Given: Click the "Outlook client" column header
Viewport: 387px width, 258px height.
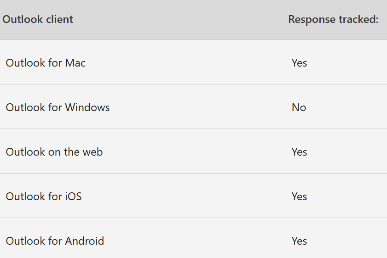Looking at the screenshot, I should click(38, 19).
